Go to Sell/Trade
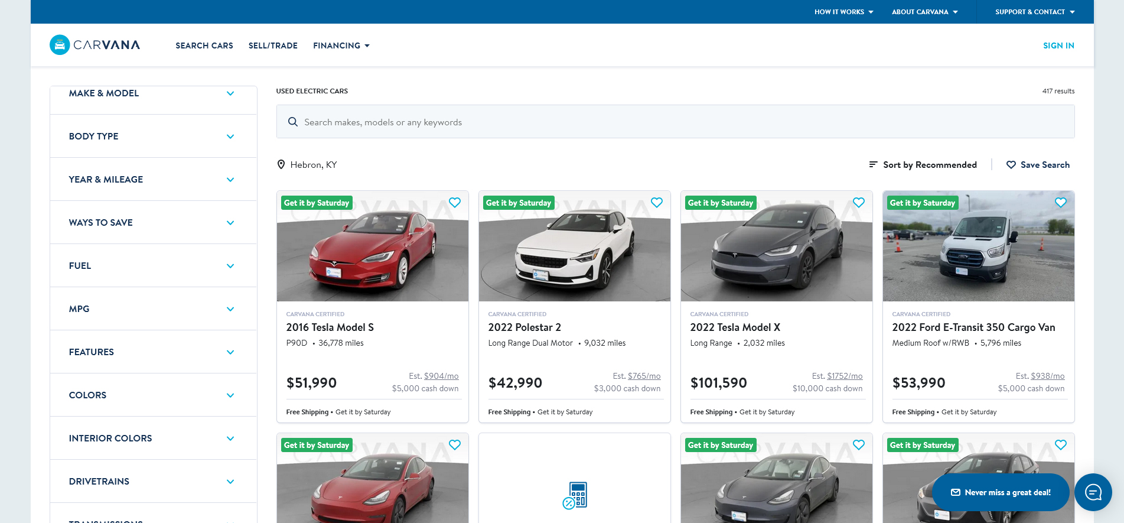Viewport: 1124px width, 523px height. 273,46
